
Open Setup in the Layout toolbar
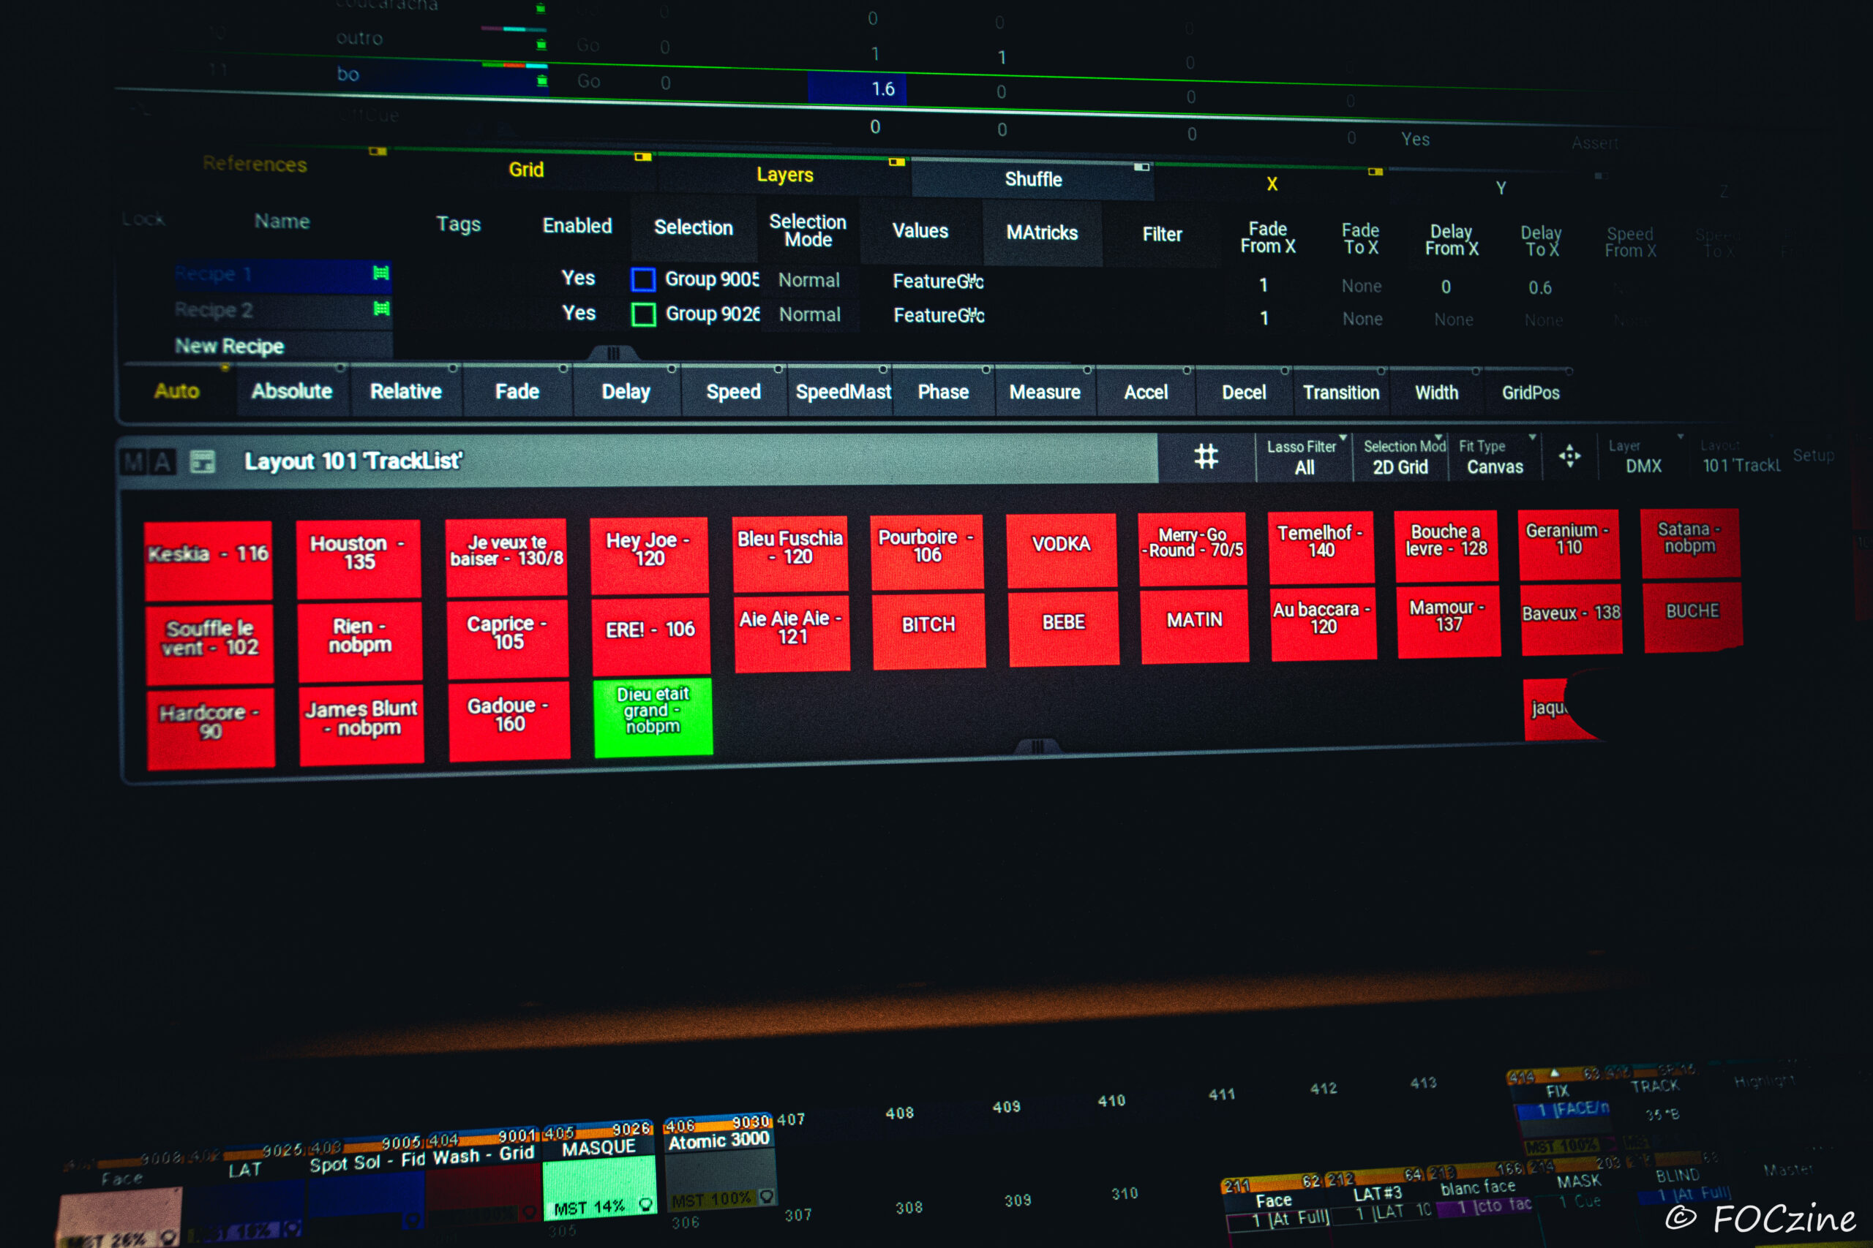(x=1812, y=455)
